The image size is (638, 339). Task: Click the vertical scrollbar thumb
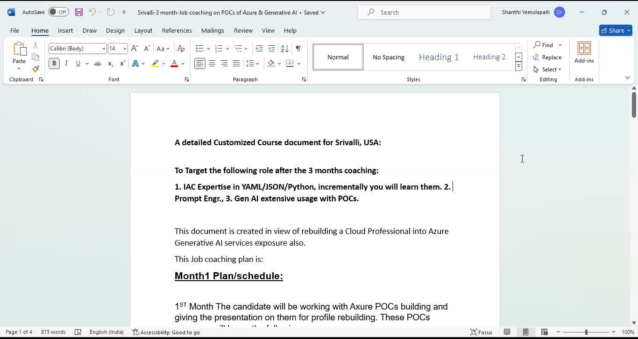[634, 105]
